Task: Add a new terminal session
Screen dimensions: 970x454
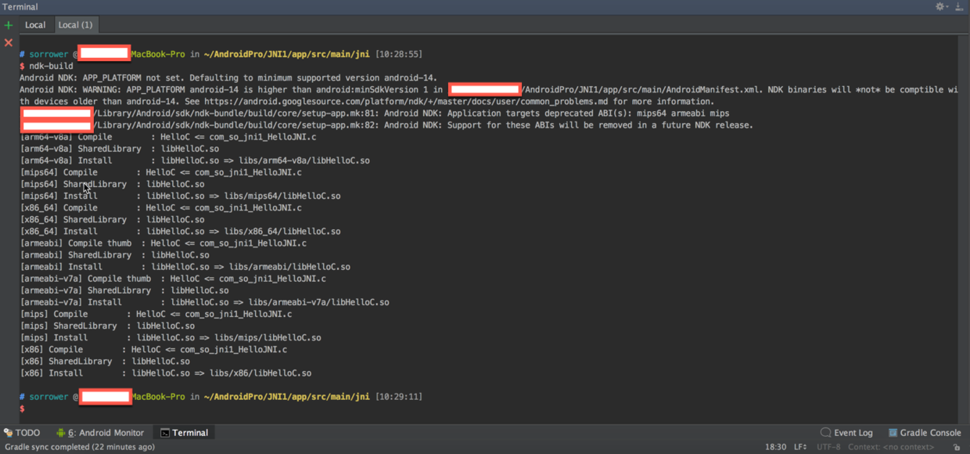Action: point(9,25)
